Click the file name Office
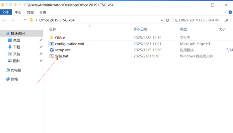Viewport: 233px width, 133px height. pos(60,38)
